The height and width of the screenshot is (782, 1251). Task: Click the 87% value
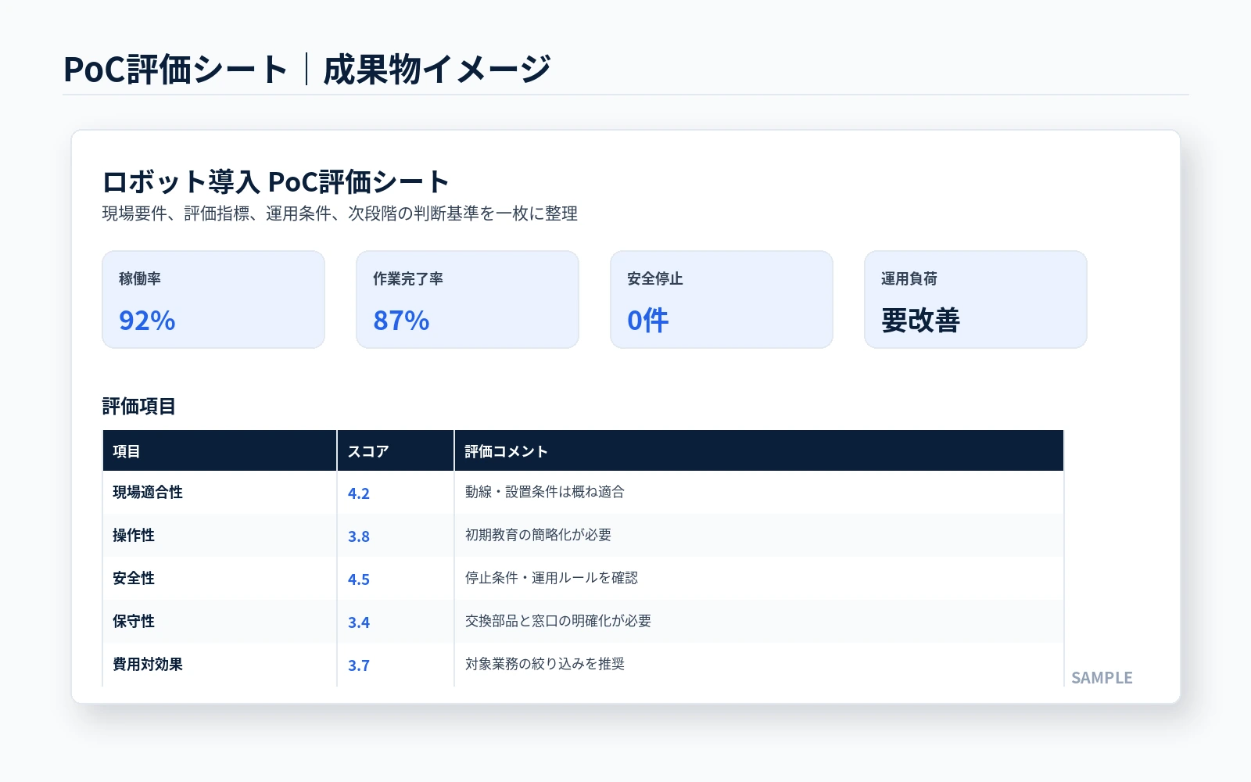click(x=401, y=321)
